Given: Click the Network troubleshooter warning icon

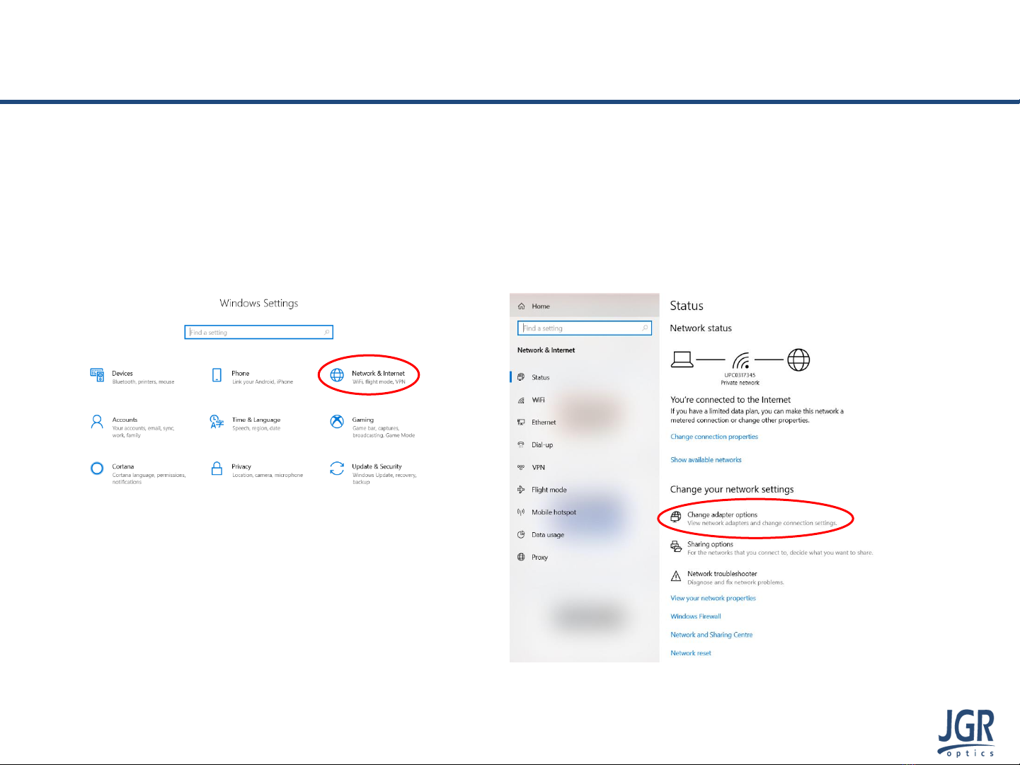Looking at the screenshot, I should tap(676, 577).
